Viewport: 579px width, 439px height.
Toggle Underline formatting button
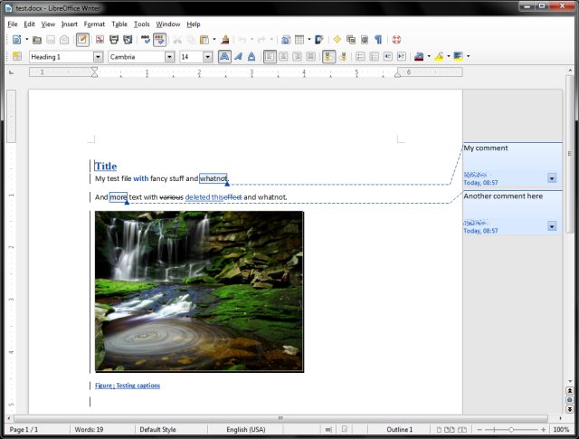pos(252,56)
